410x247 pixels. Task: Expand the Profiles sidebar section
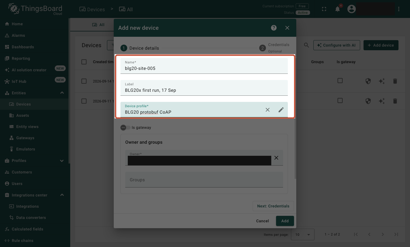click(62, 161)
